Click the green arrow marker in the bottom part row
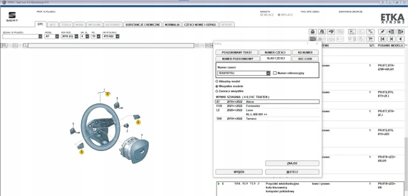Screen dimensions: 408x196 click(x=219, y=184)
